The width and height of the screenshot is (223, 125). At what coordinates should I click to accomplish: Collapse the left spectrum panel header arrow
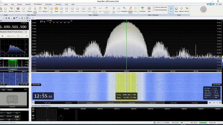(28, 58)
